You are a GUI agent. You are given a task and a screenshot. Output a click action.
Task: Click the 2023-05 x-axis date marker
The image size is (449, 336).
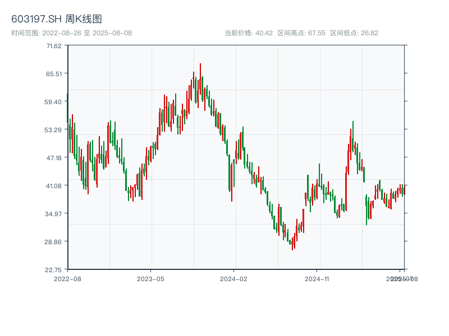click(x=150, y=279)
